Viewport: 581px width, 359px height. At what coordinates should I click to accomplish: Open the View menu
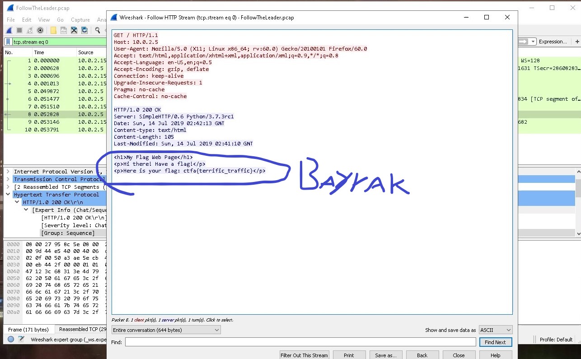pyautogui.click(x=44, y=20)
